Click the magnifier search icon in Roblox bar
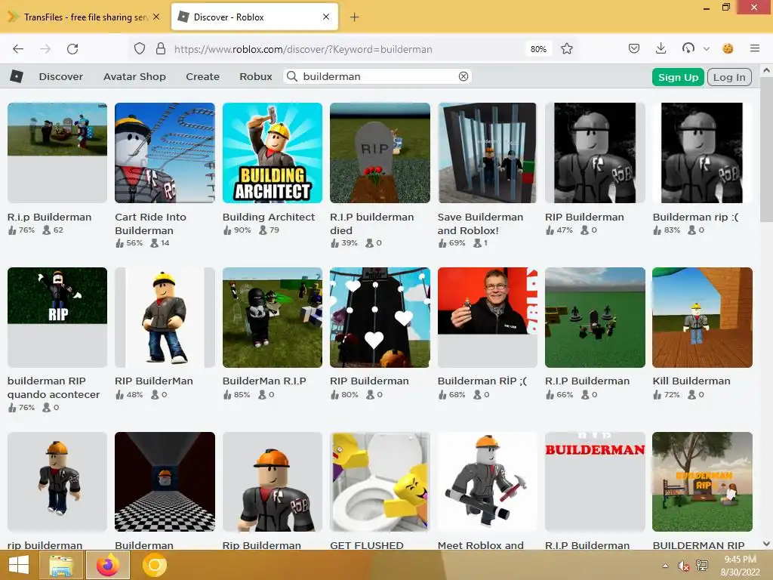Image resolution: width=773 pixels, height=580 pixels. (x=292, y=76)
